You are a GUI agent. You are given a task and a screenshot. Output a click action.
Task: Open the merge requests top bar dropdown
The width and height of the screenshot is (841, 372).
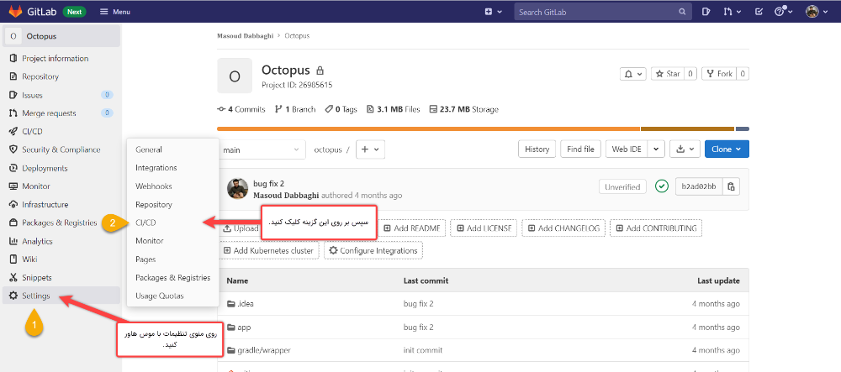733,12
